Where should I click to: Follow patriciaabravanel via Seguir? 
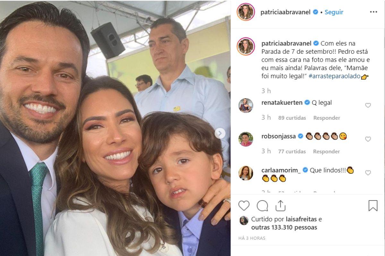pyautogui.click(x=334, y=12)
